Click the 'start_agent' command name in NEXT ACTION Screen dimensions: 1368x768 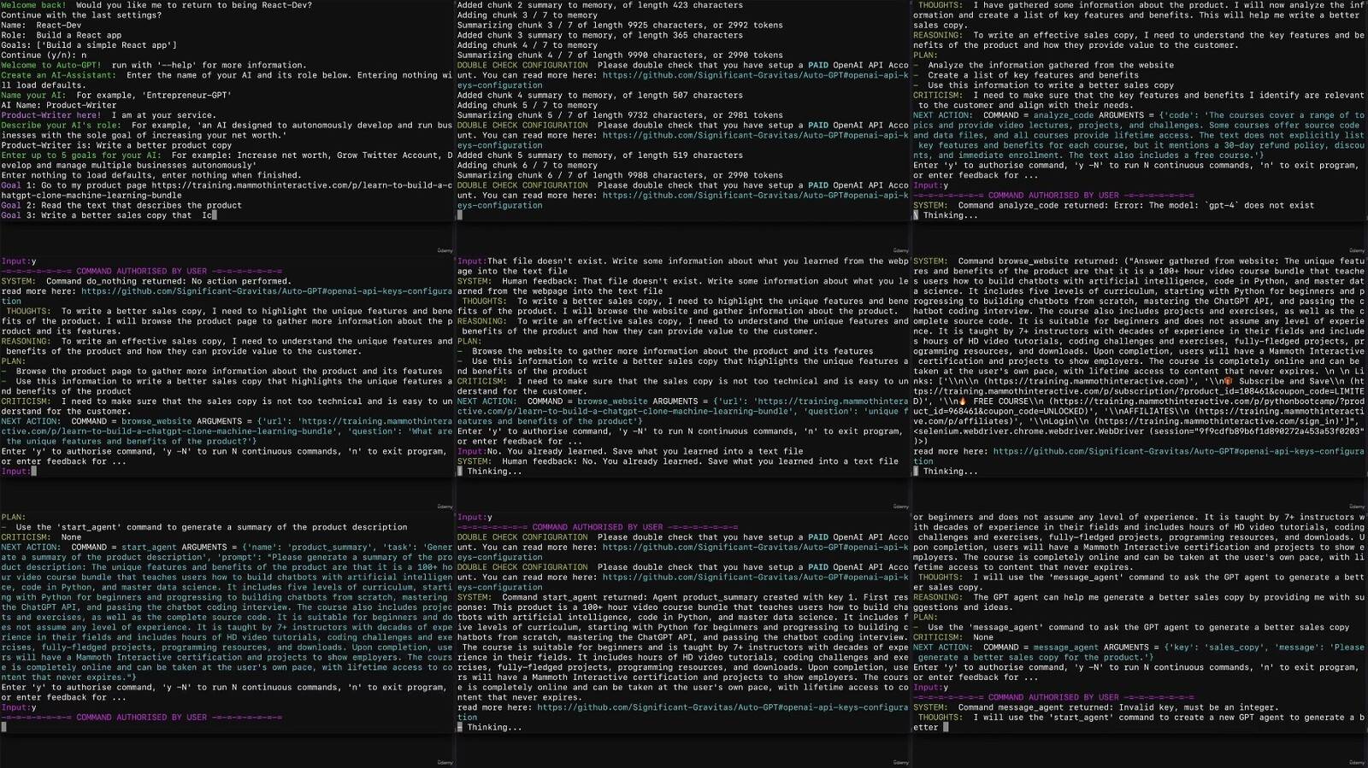150,548
